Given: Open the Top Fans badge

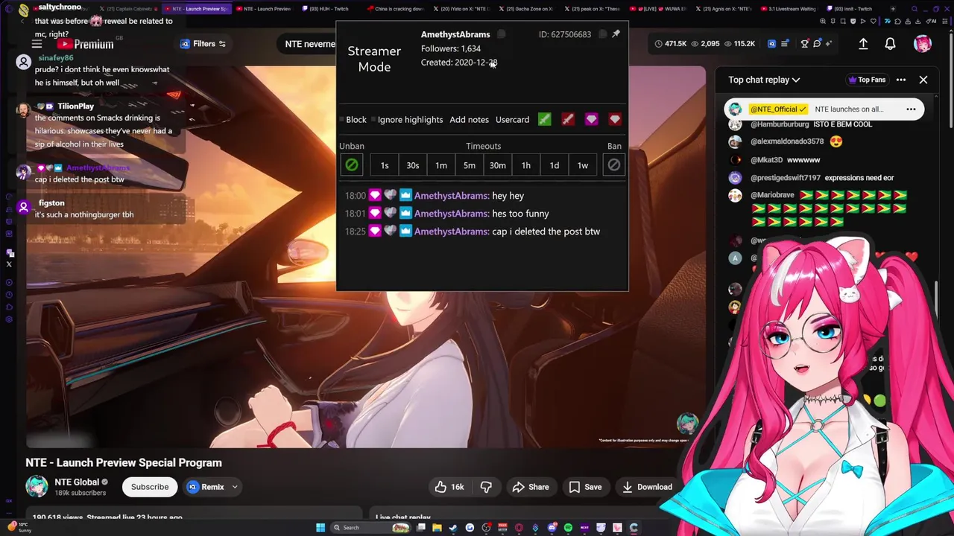Looking at the screenshot, I should click(867, 80).
